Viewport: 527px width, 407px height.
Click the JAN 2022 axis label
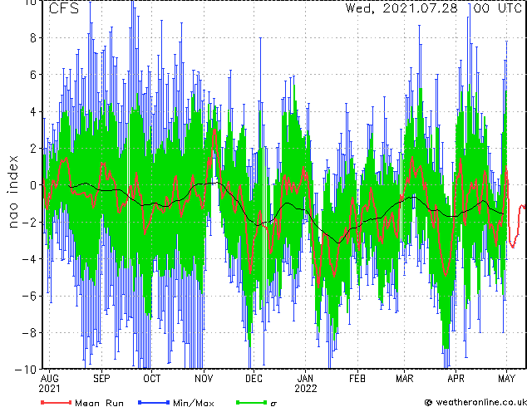click(x=306, y=384)
